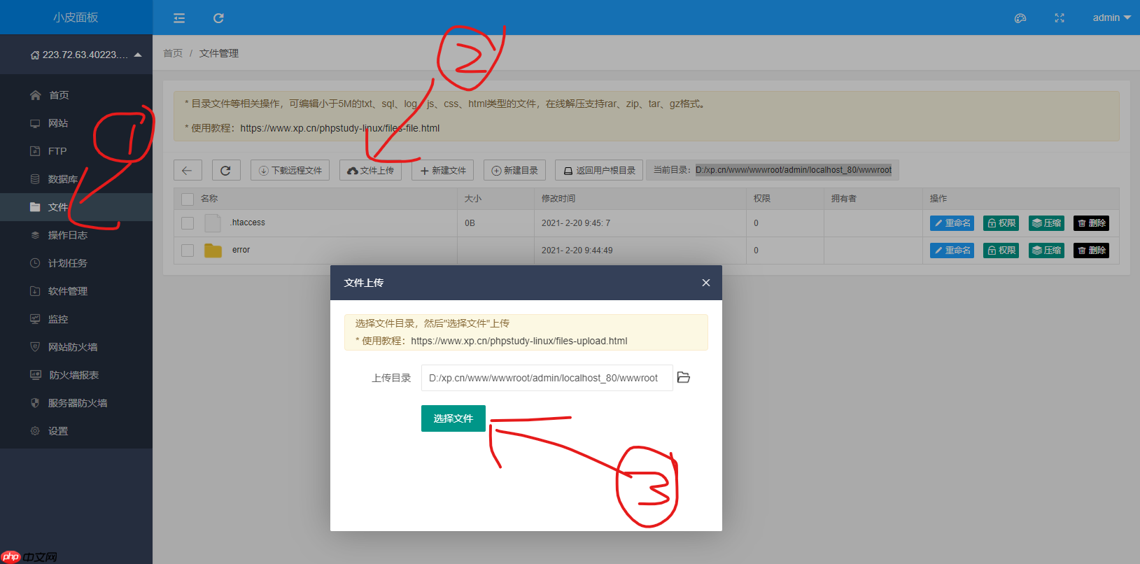The height and width of the screenshot is (564, 1140).
Task: Open the theme palette icon
Action: click(1020, 18)
